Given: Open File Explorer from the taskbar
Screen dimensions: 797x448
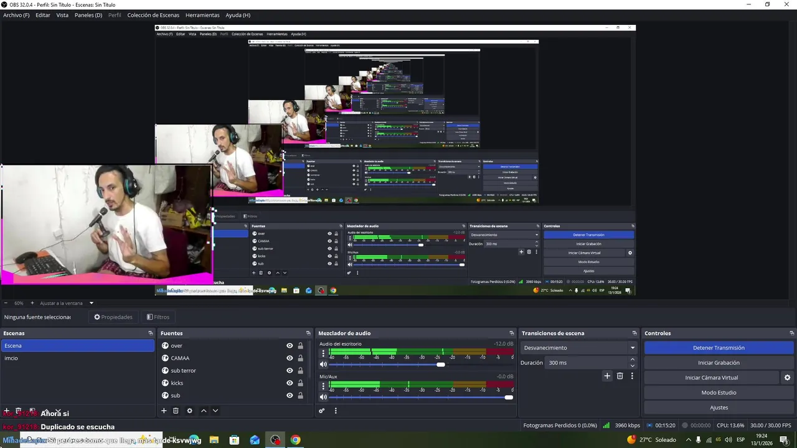Looking at the screenshot, I should pos(214,440).
